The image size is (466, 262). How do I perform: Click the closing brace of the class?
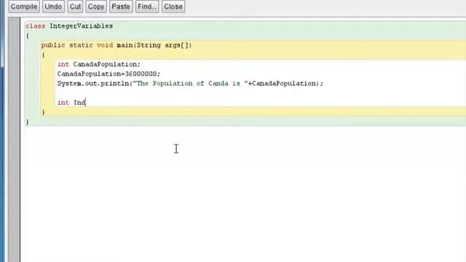point(28,122)
